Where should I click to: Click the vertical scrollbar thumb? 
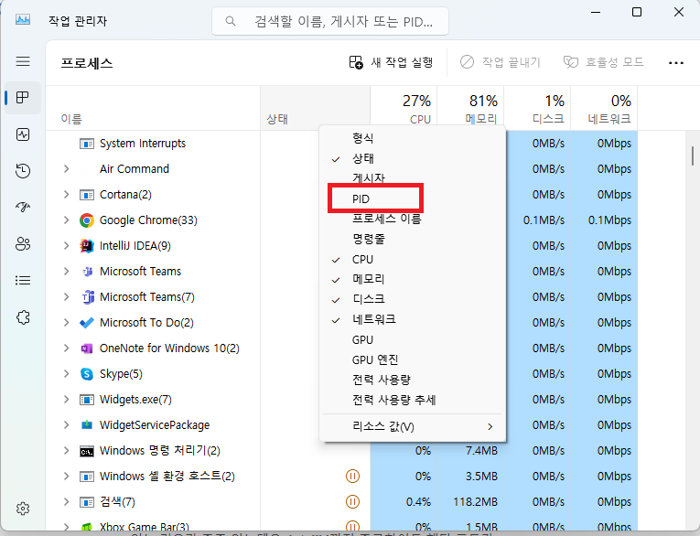pyautogui.click(x=693, y=156)
